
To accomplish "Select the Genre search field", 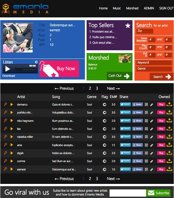I will pos(154,69).
